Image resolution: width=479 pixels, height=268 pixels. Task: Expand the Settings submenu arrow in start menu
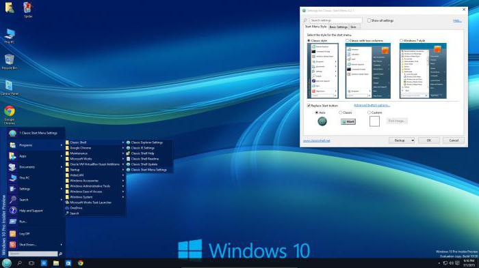coord(62,189)
